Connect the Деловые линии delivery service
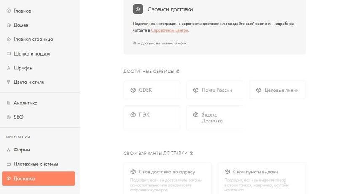This screenshot has width=337, height=194. 278,90
